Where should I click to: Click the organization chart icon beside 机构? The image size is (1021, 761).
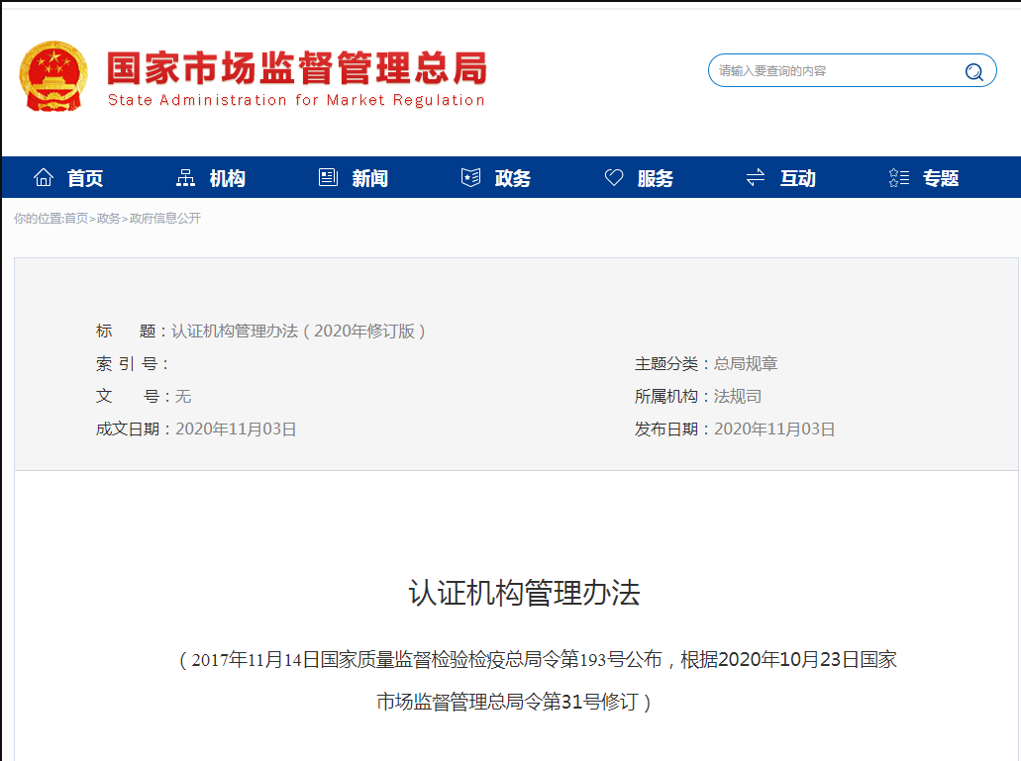click(x=186, y=175)
